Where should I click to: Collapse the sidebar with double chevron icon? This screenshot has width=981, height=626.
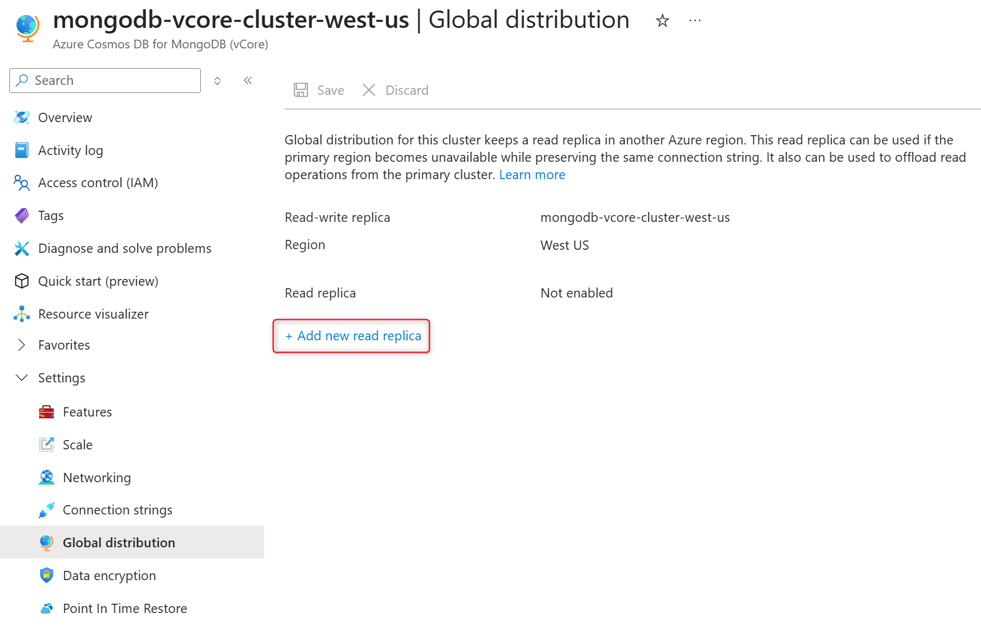(x=248, y=81)
